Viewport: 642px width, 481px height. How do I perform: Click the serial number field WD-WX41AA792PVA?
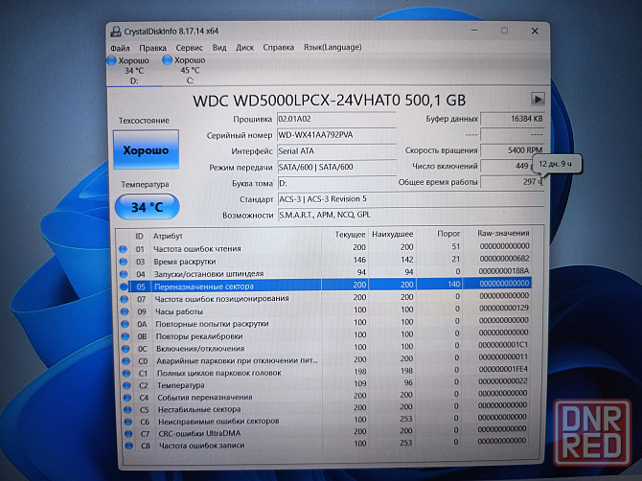point(336,135)
